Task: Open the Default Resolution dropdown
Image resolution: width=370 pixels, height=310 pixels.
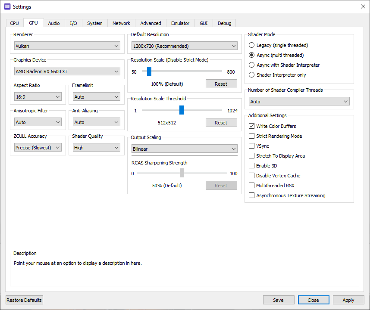Action: [184, 46]
